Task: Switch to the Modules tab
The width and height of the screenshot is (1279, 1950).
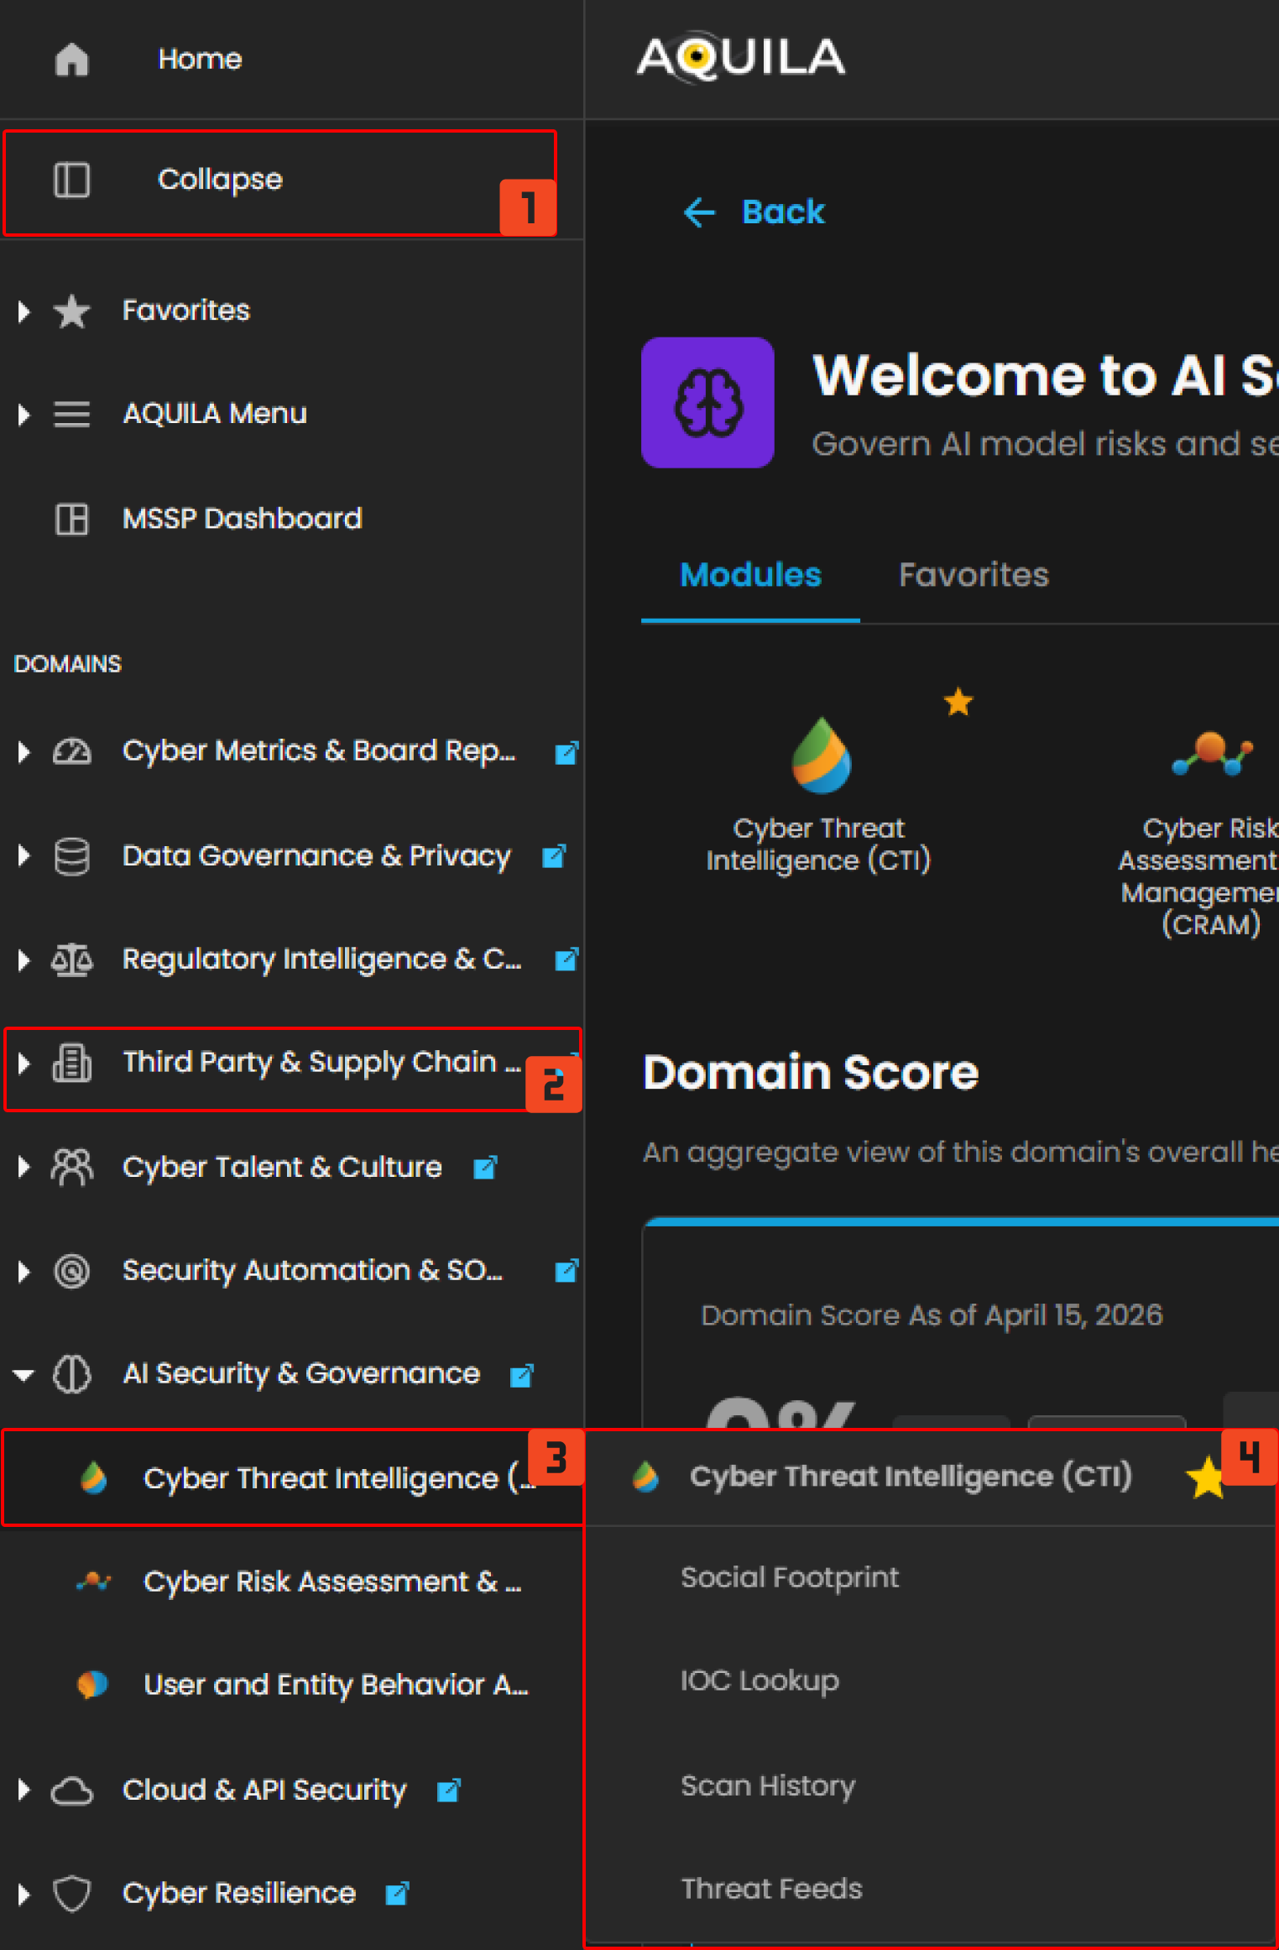Action: 750,575
